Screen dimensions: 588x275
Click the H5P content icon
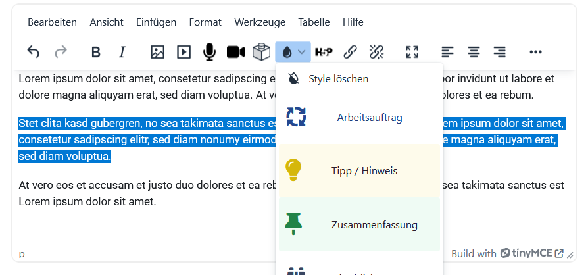324,51
